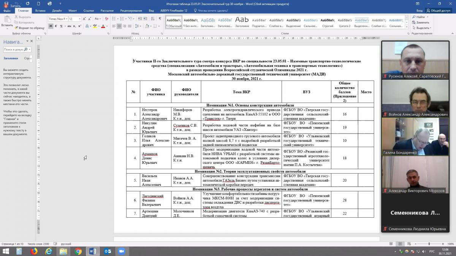Toggle bold (Ж) formatting
This screenshot has height=256, width=456.
(51, 26)
